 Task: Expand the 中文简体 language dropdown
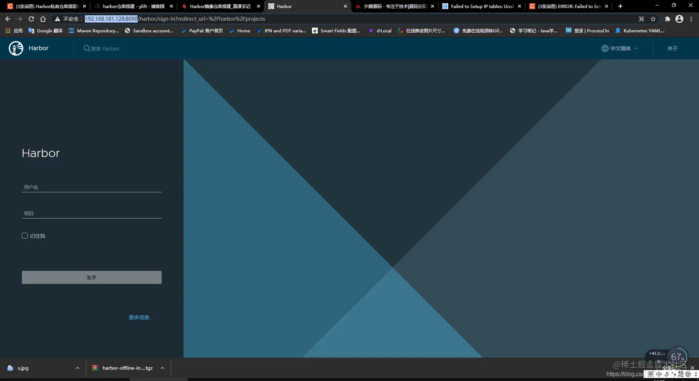coord(619,48)
